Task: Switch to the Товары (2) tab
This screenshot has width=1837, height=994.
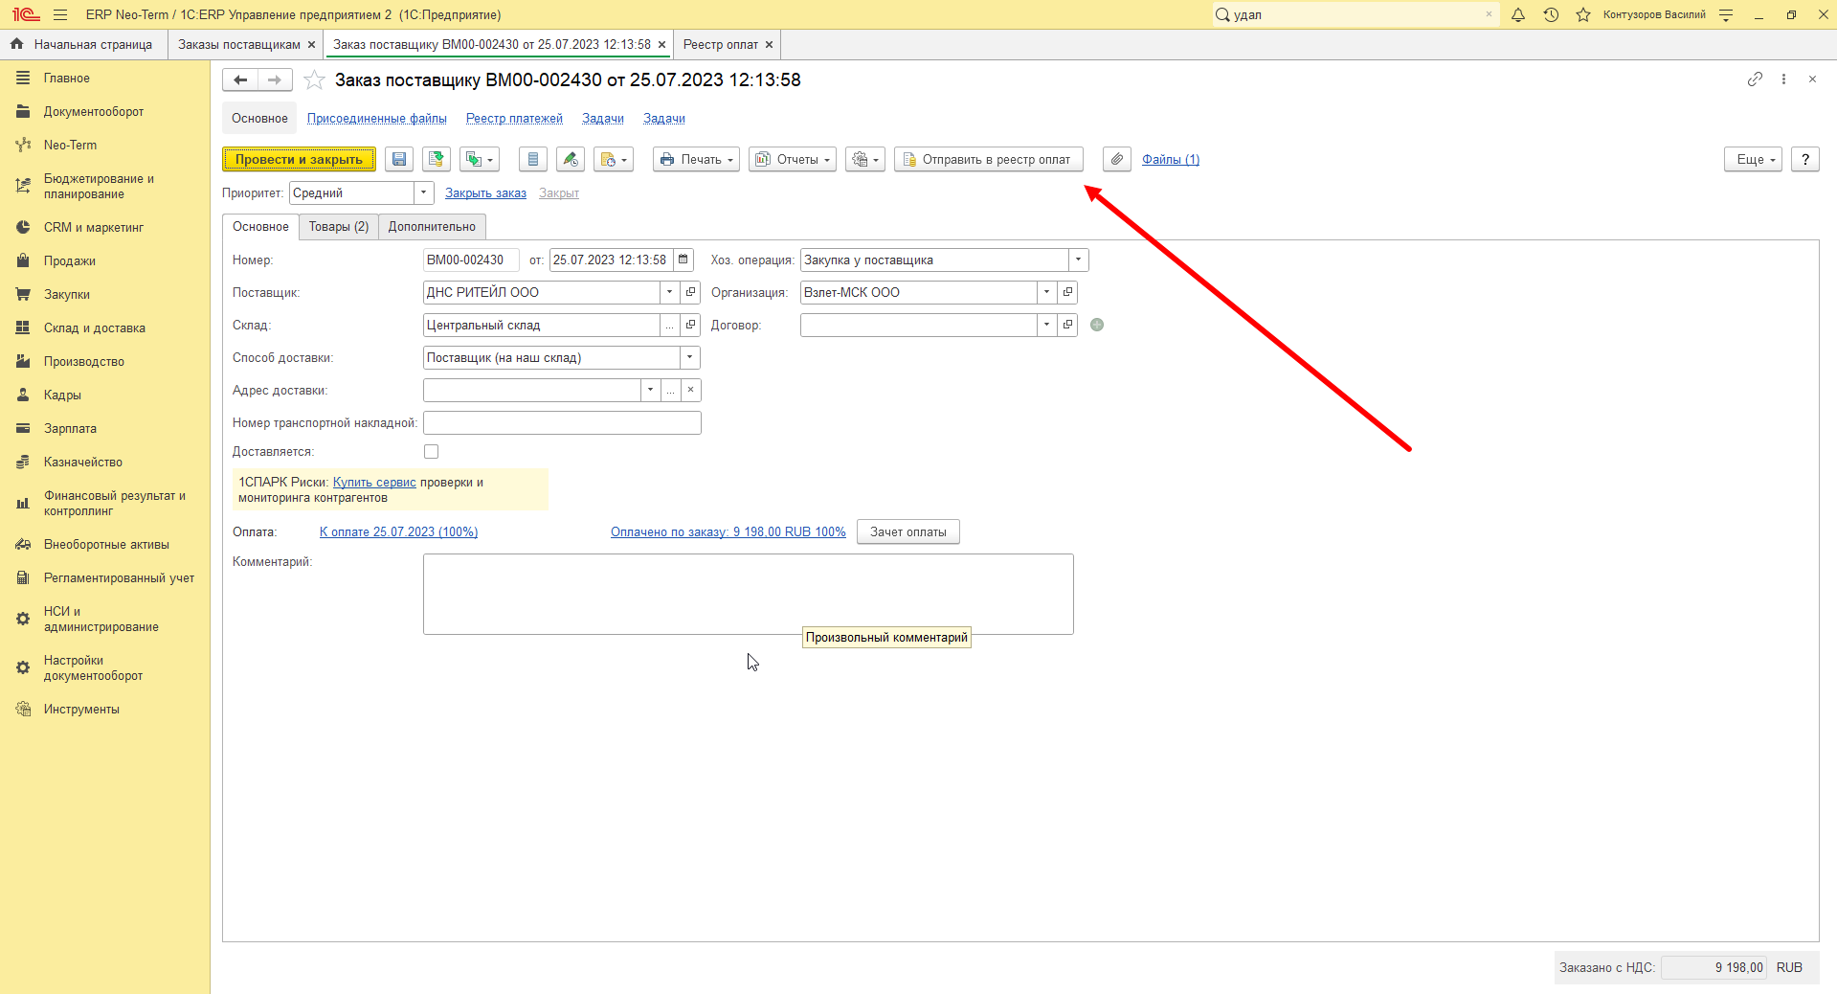Action: (339, 227)
